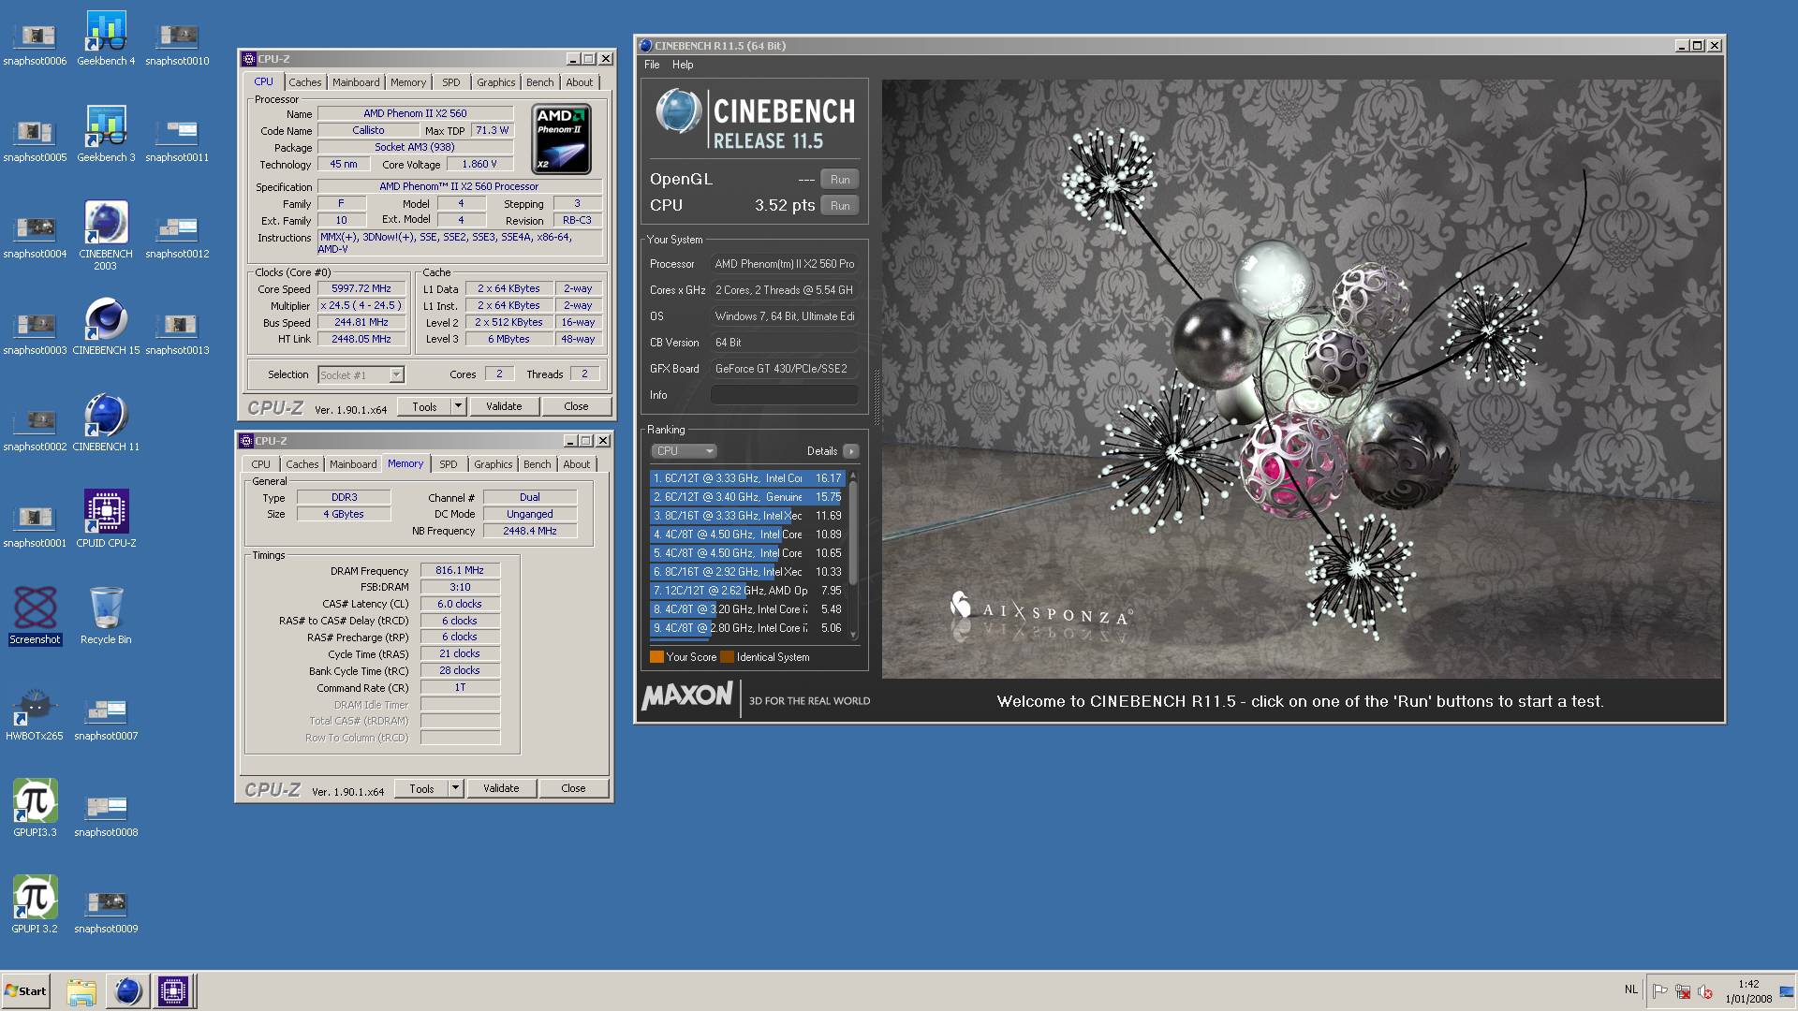Open snaphsot0003 image file
The height and width of the screenshot is (1011, 1798).
35,333
